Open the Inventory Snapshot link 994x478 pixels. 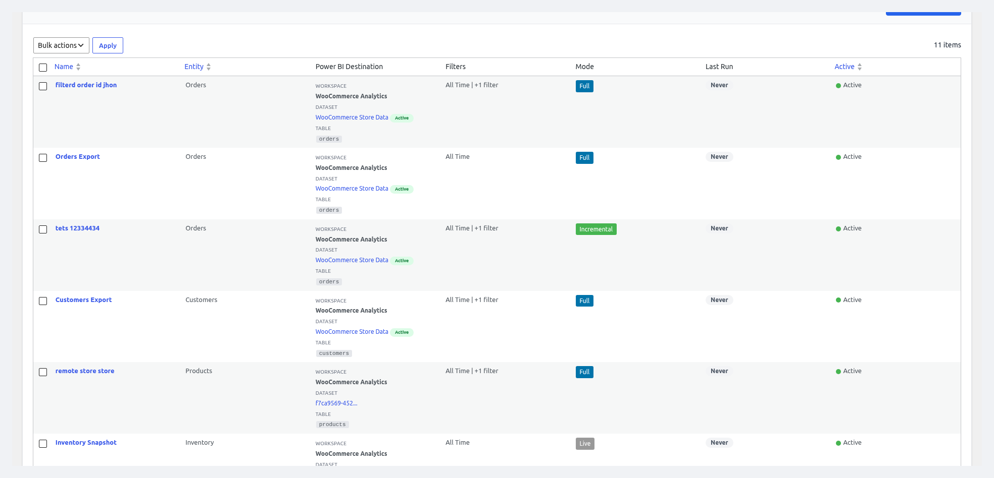(86, 443)
